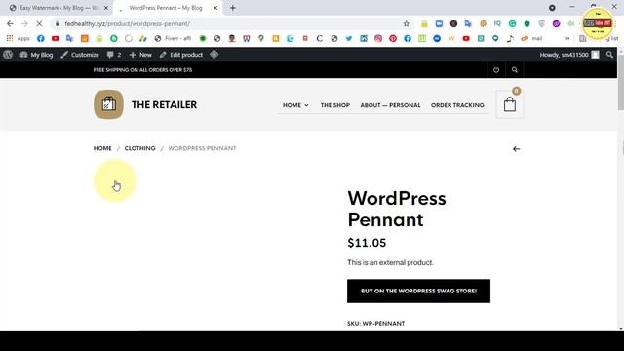Bookmark this page with the star
The width and height of the screenshot is (624, 351).
click(x=406, y=23)
